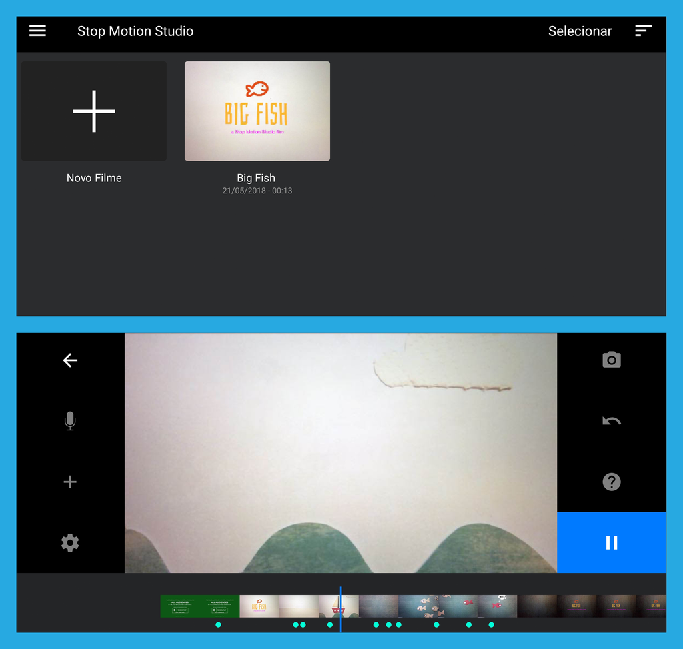Click the blue playhead on the timeline

pos(341,607)
